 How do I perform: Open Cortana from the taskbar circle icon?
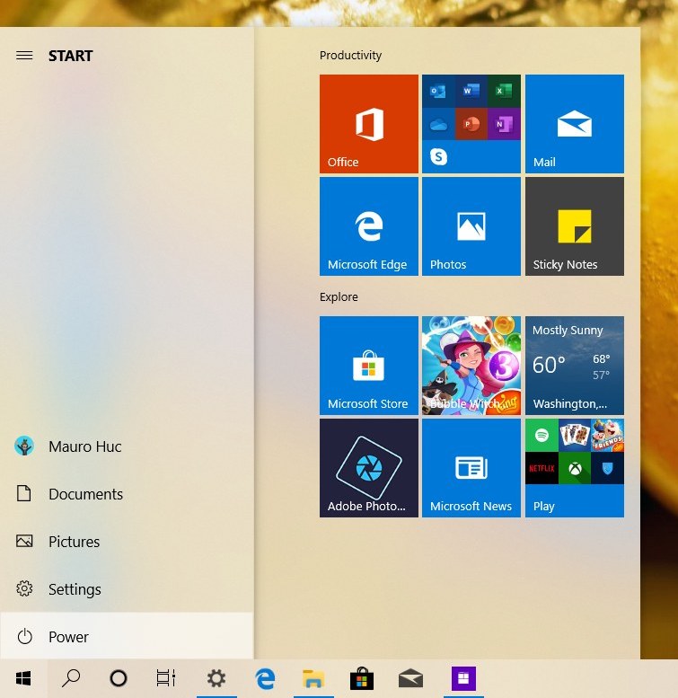pyautogui.click(x=119, y=678)
